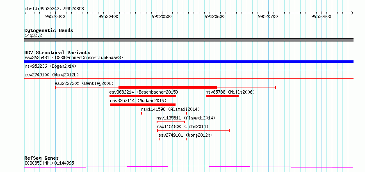The height and width of the screenshot is (172, 365).
Task: Open variant nsv952236 (Dogan2014) label
Action: point(50,66)
